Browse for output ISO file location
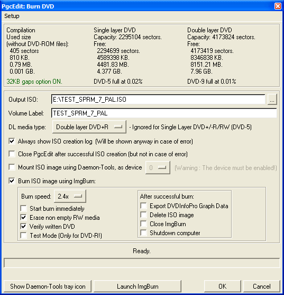Viewport: 284px width, 295px height. coord(272,100)
